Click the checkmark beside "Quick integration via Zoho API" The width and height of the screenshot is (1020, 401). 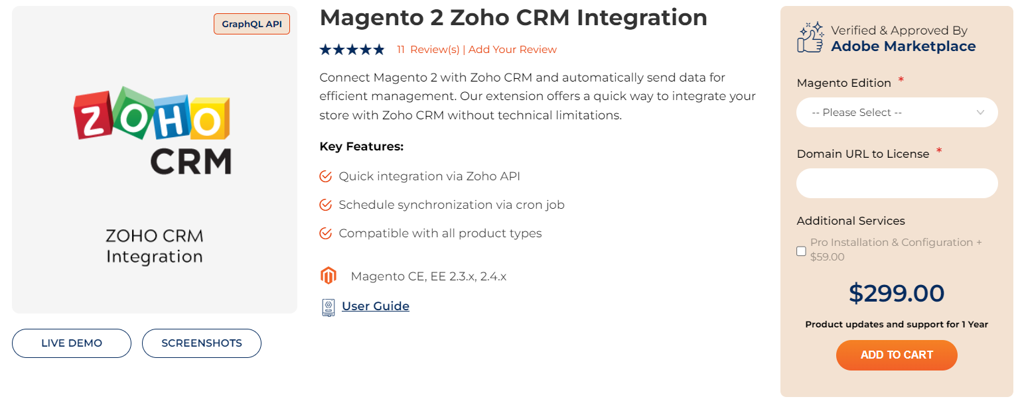326,176
